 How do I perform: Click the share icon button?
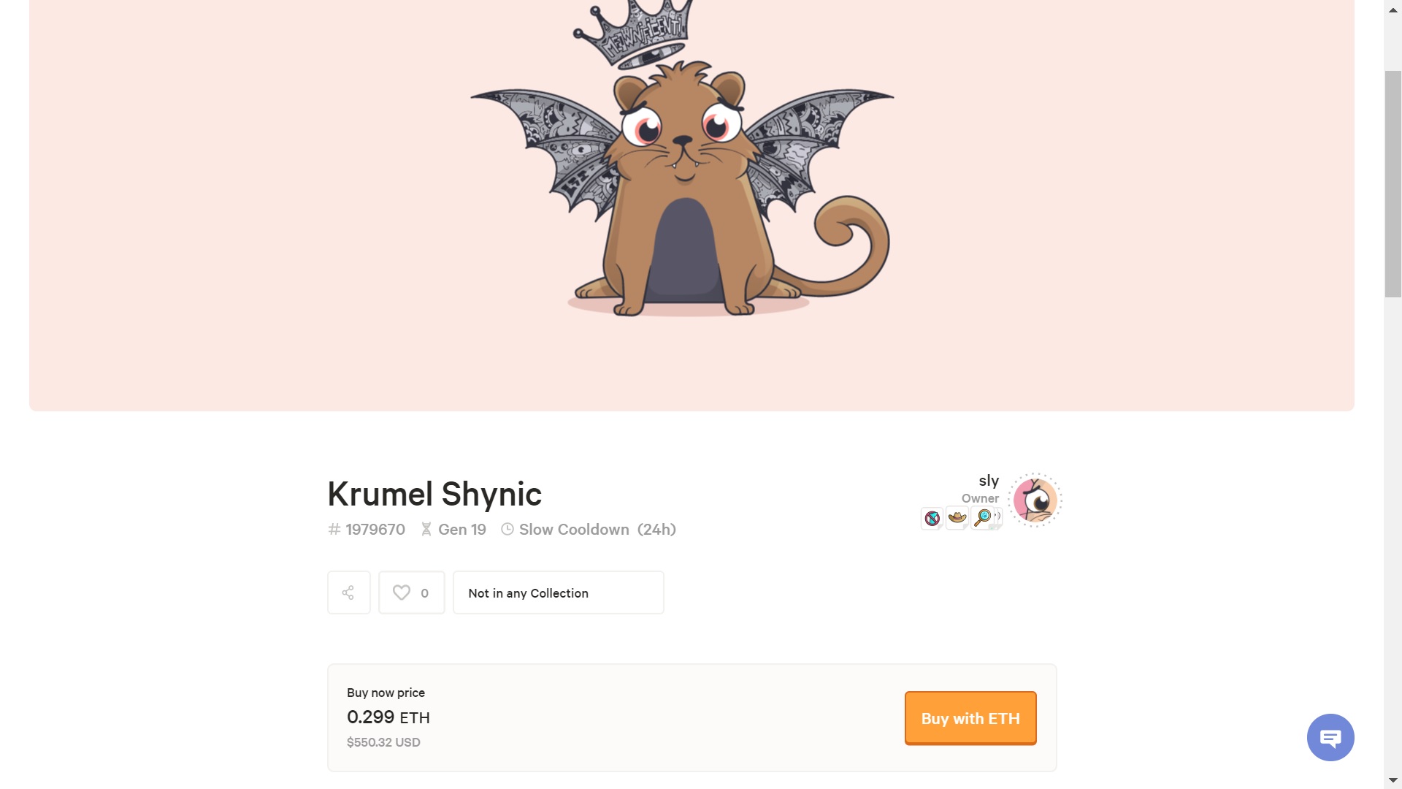point(348,592)
